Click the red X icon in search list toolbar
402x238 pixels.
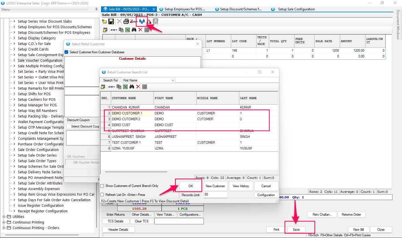tap(138, 87)
